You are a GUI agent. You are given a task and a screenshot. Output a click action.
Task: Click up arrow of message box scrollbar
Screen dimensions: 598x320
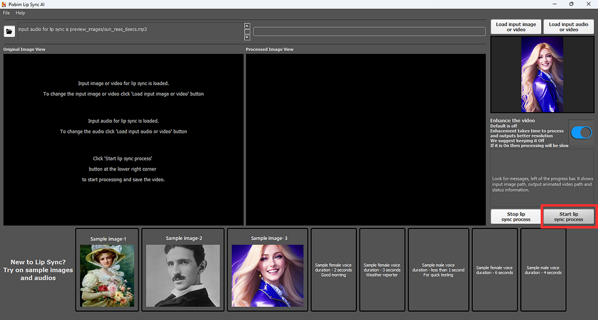[247, 26]
